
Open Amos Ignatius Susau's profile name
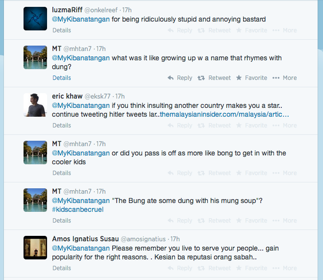pyautogui.click(x=85, y=239)
